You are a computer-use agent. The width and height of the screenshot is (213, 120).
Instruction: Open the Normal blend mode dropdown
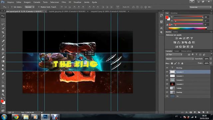click(180, 59)
